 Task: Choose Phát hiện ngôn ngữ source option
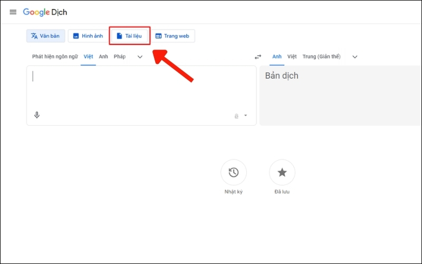(55, 56)
